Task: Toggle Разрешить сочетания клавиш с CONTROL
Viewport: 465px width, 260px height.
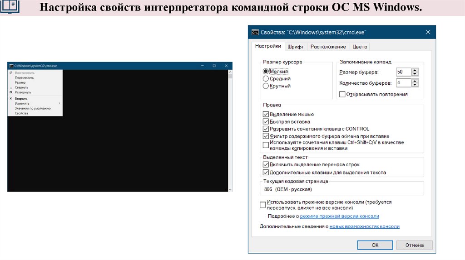Action: [x=266, y=129]
